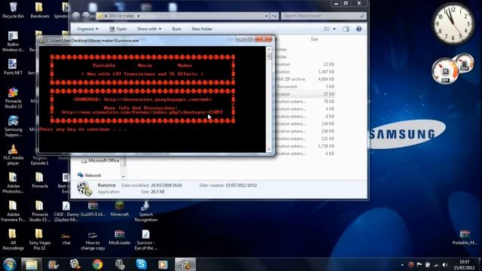Viewport: 482px width, 271px height.
Task: Open Windows Media Player taskbar icon
Action: 163,264
